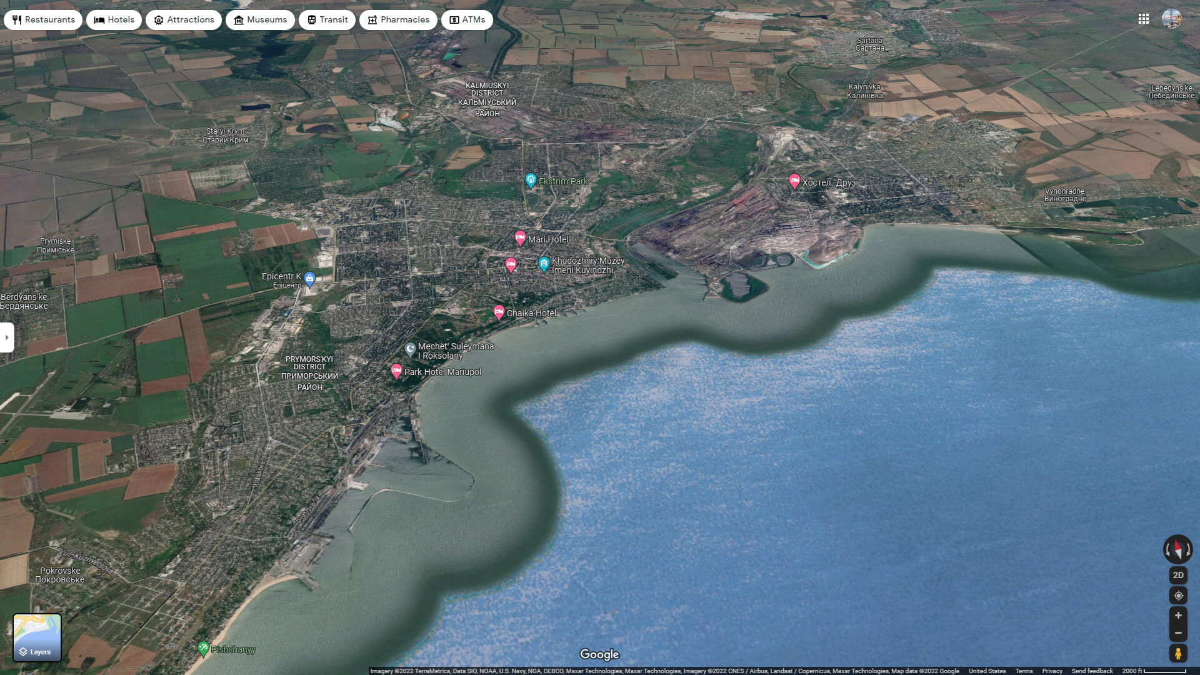Filter the map by Hotels
The image size is (1200, 675).
pyautogui.click(x=114, y=20)
